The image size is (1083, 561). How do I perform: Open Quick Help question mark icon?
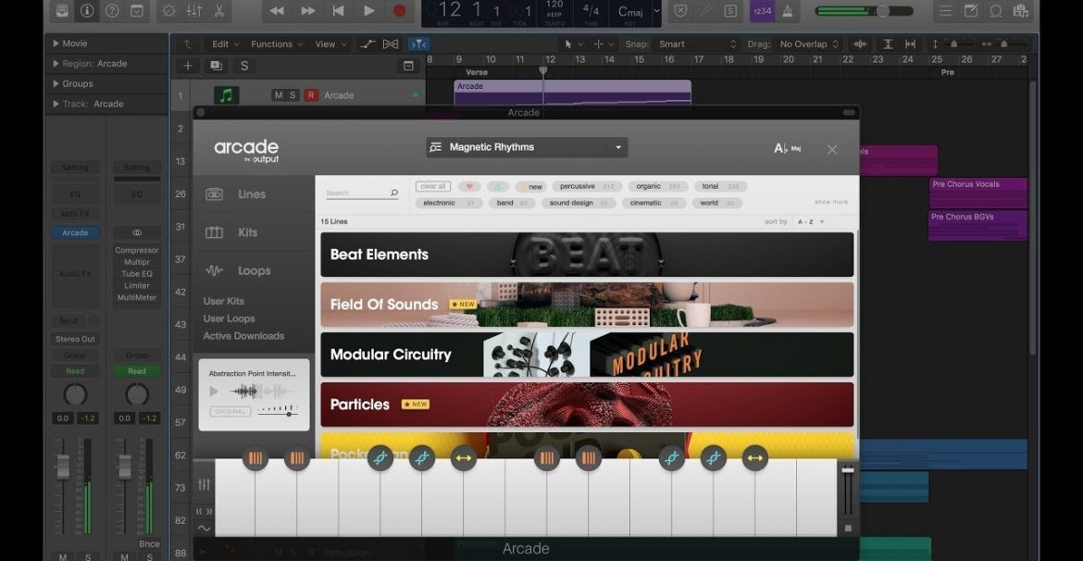pyautogui.click(x=112, y=10)
